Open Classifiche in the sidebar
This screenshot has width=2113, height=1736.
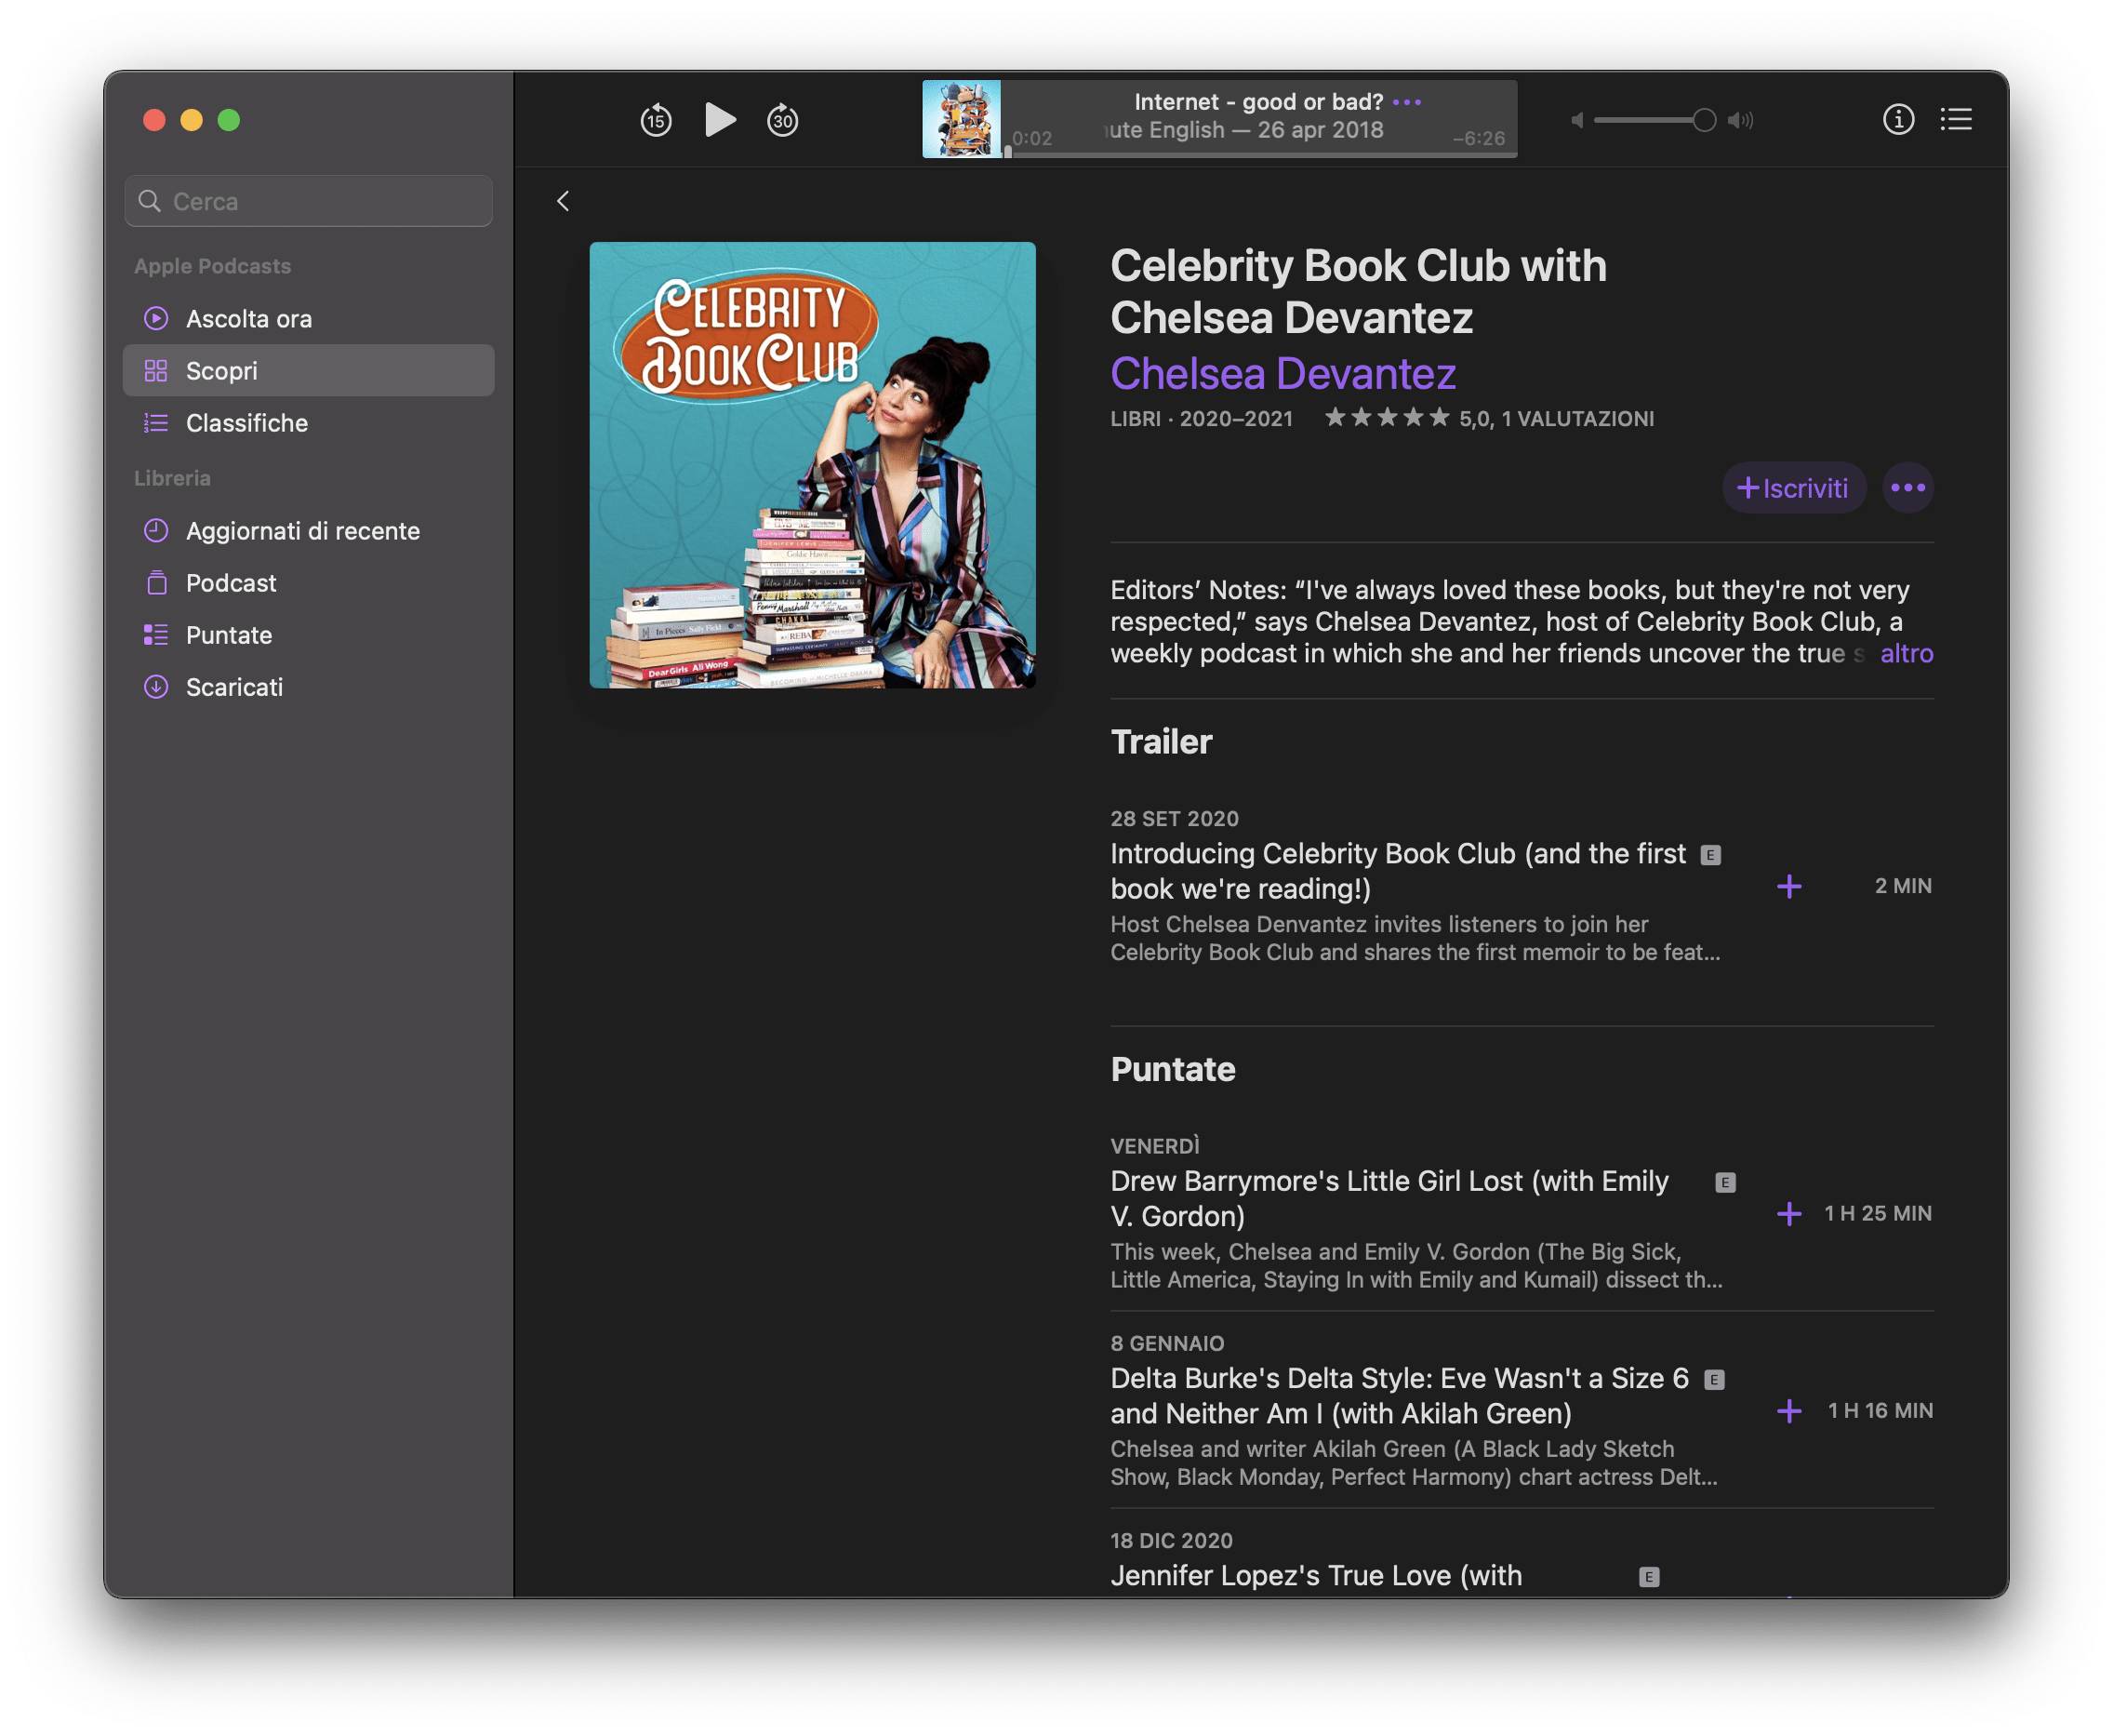click(309, 423)
